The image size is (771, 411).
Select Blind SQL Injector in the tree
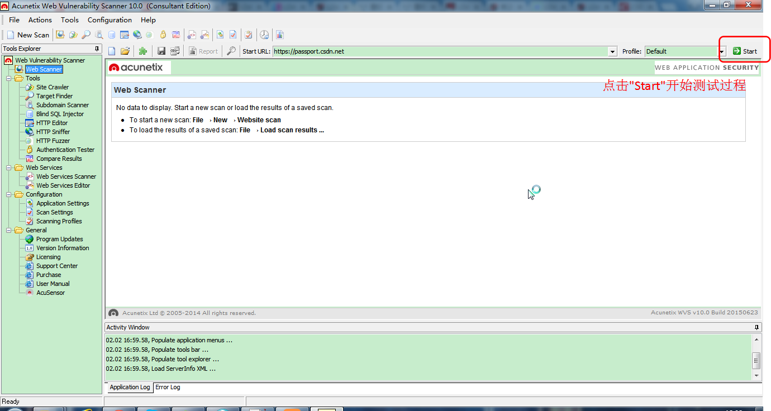[60, 114]
